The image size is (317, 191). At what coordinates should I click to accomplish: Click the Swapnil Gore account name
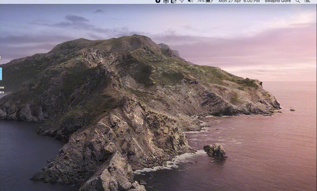277,2
